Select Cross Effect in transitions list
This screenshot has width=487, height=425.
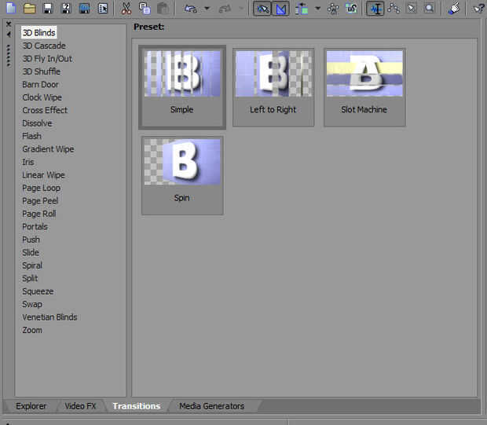tap(45, 111)
